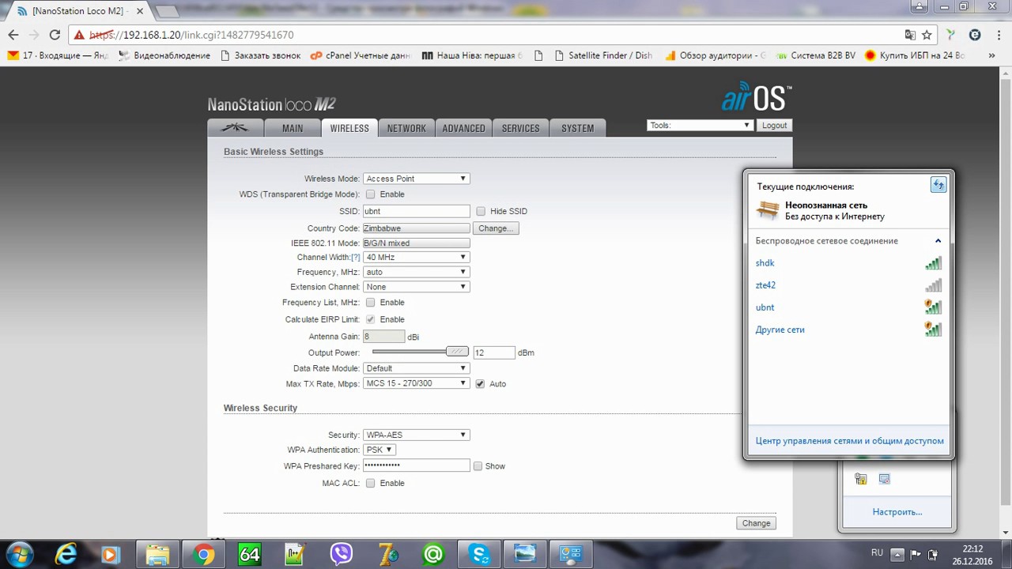
Task: Click the translate page icon in address bar
Action: [910, 35]
